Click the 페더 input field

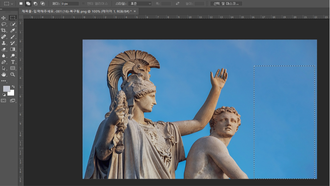click(70, 3)
